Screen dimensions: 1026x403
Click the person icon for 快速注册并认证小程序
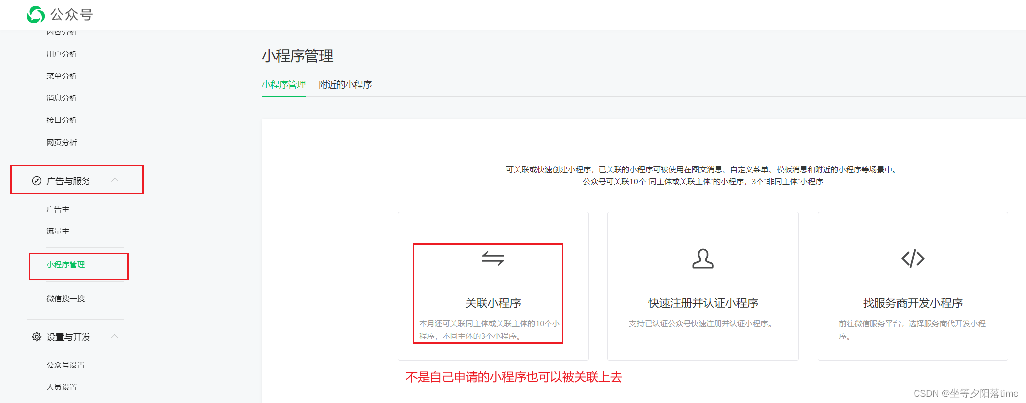point(703,259)
